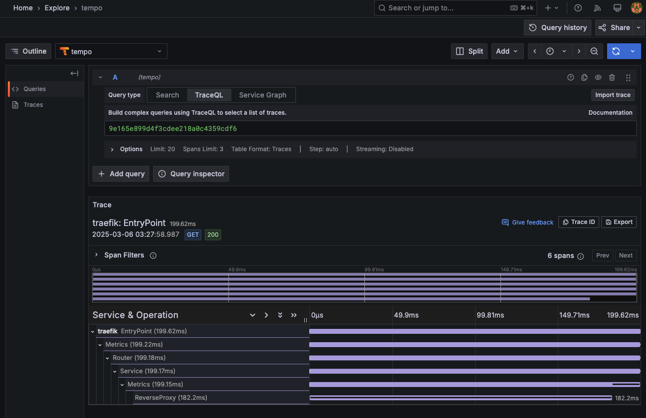Click Collapse +1 single right-chevron icon
The width and height of the screenshot is (646, 418).
[x=266, y=315]
